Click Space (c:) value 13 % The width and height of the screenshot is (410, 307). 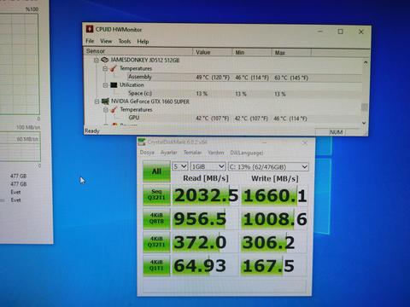[x=202, y=94]
